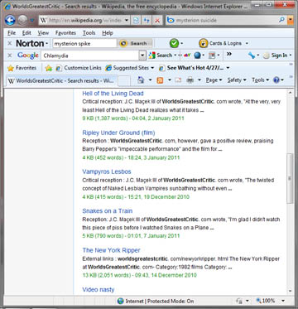Screen dimensions: 298x309
Task: Refresh the page with the reload icon
Action: pyautogui.click(x=147, y=20)
